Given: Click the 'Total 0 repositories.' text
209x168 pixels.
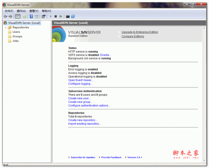Looking at the screenshot, I should (80, 116).
